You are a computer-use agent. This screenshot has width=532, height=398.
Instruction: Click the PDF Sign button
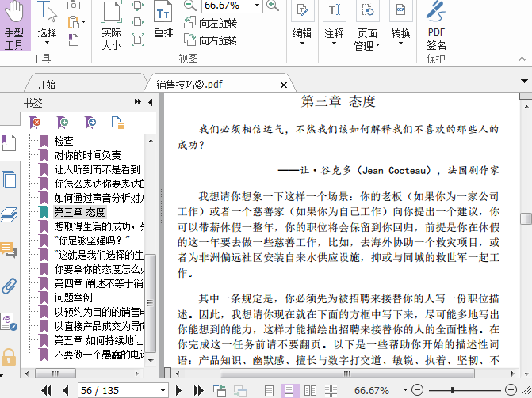[436, 25]
